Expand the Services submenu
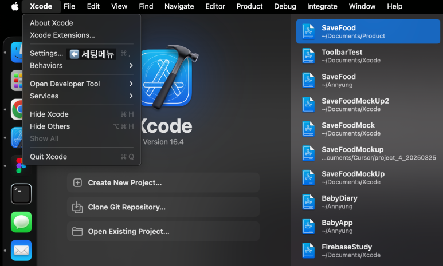The width and height of the screenshot is (443, 266). [x=81, y=96]
